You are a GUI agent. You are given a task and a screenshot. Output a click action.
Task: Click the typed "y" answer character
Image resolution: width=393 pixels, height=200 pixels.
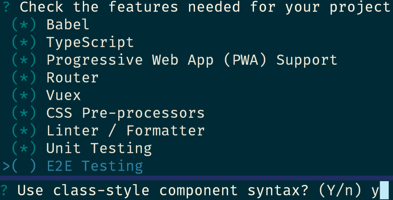(x=375, y=191)
